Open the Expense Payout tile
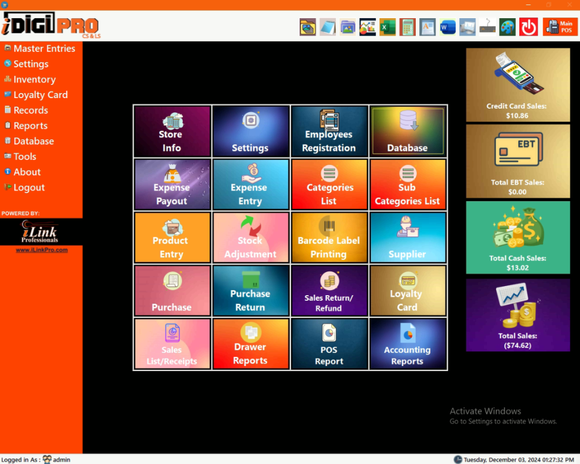 click(172, 185)
